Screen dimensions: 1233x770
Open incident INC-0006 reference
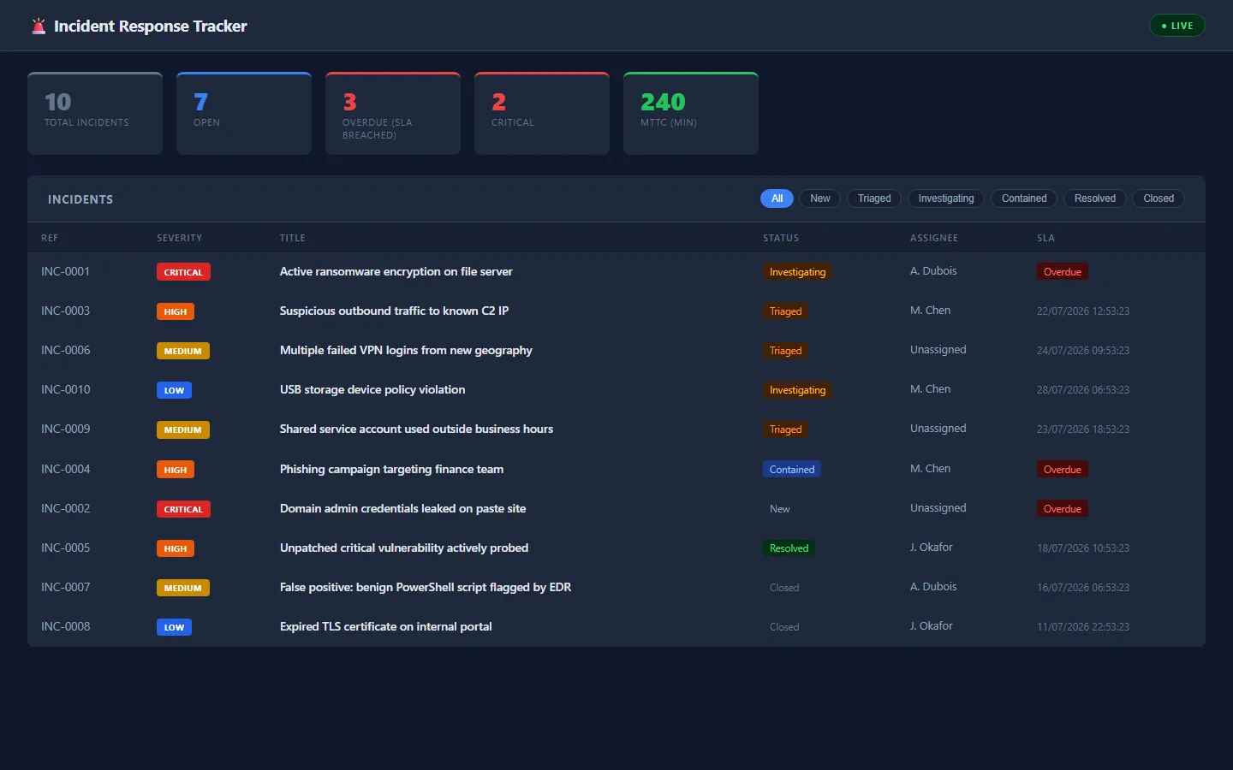[65, 350]
